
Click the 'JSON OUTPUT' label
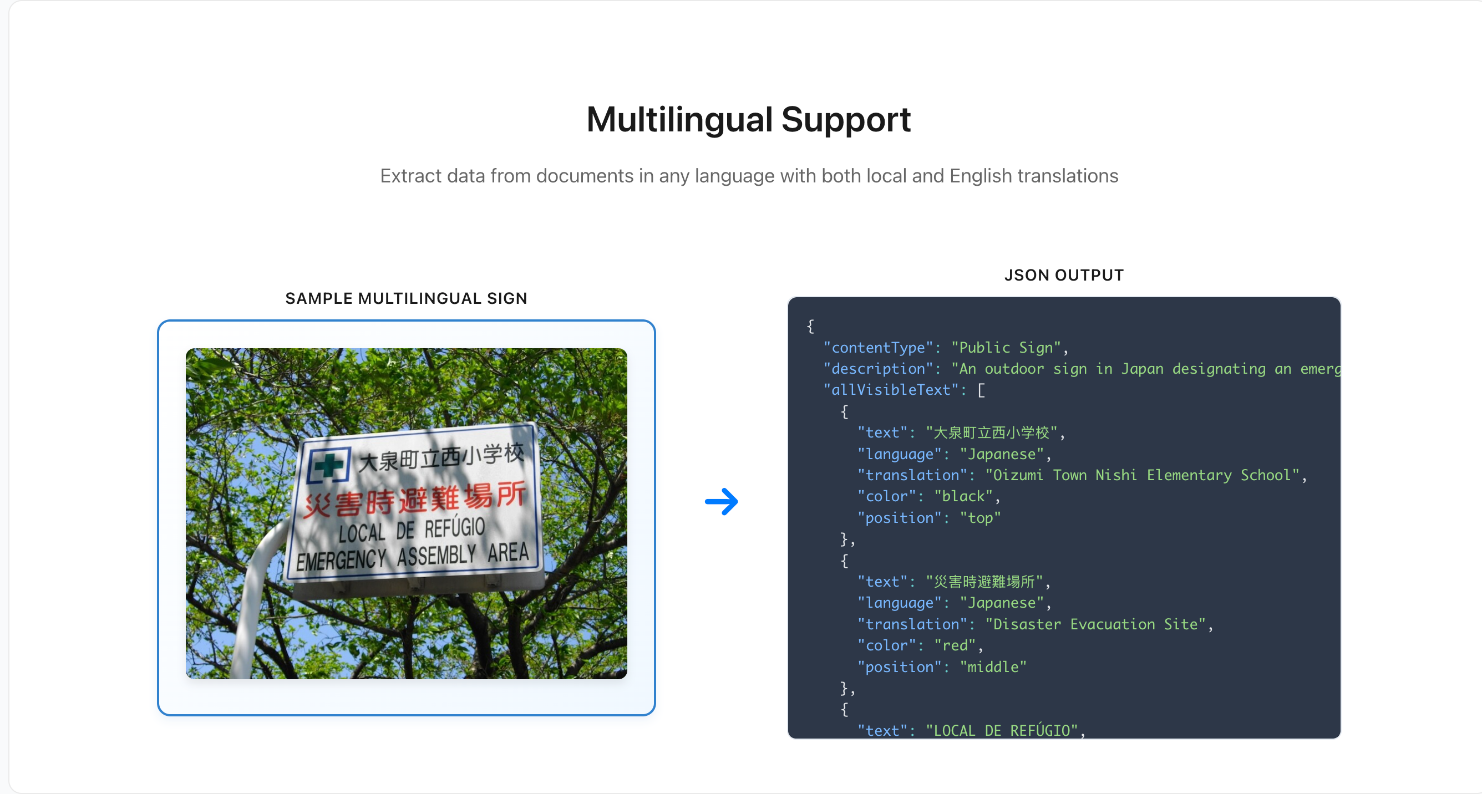point(1064,275)
